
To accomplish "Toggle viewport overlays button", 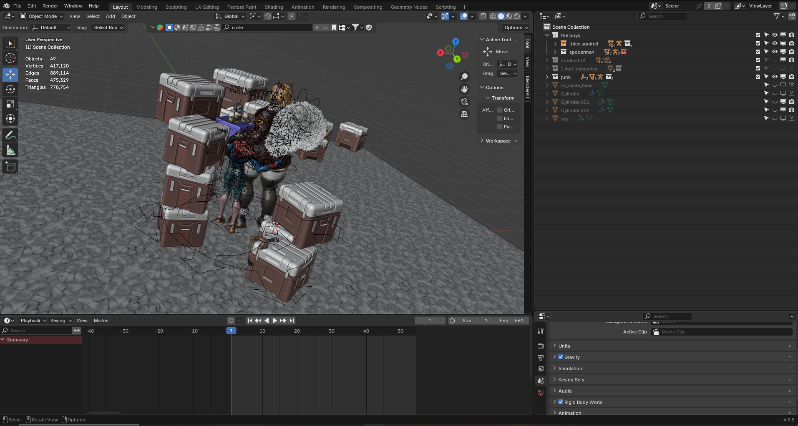I will click(464, 16).
